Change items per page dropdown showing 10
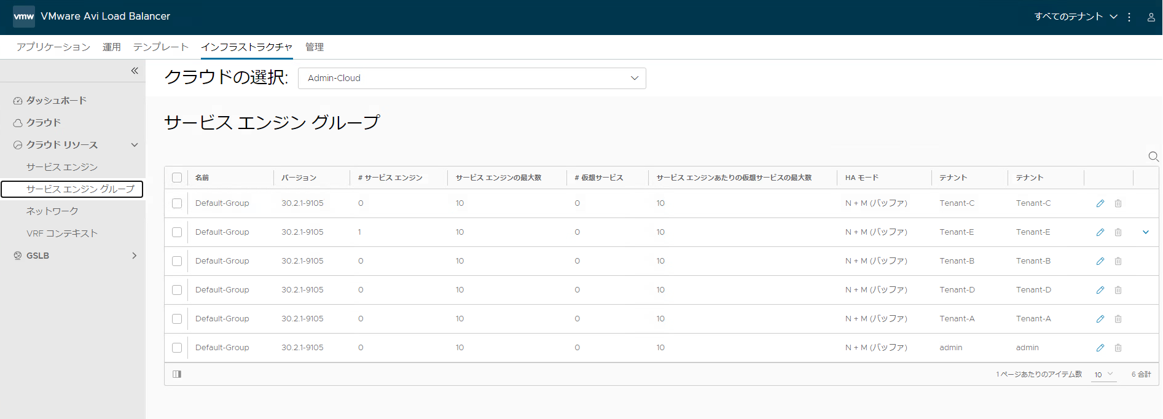 [1103, 375]
